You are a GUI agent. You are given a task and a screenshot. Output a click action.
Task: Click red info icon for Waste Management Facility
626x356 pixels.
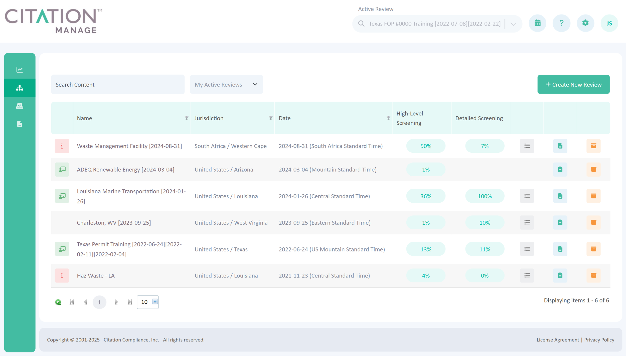[x=62, y=146]
